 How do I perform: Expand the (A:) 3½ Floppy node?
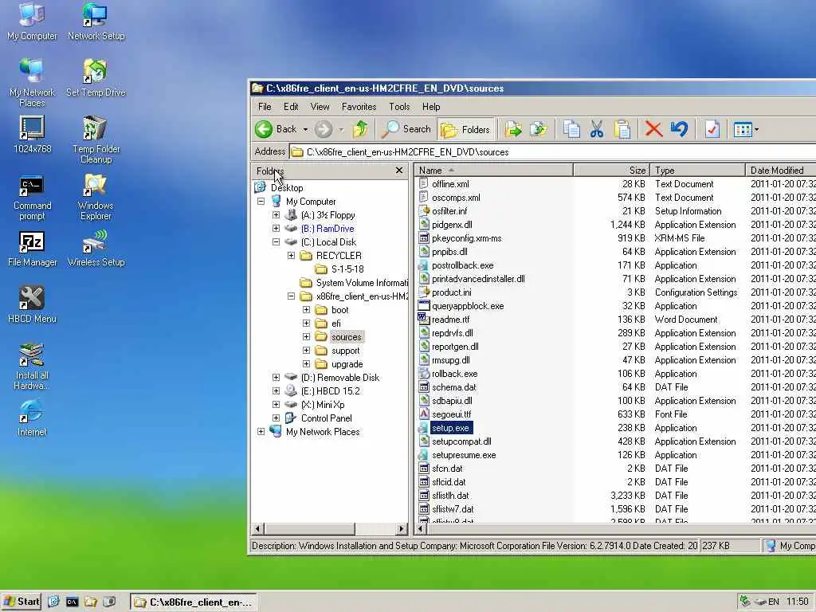point(277,215)
